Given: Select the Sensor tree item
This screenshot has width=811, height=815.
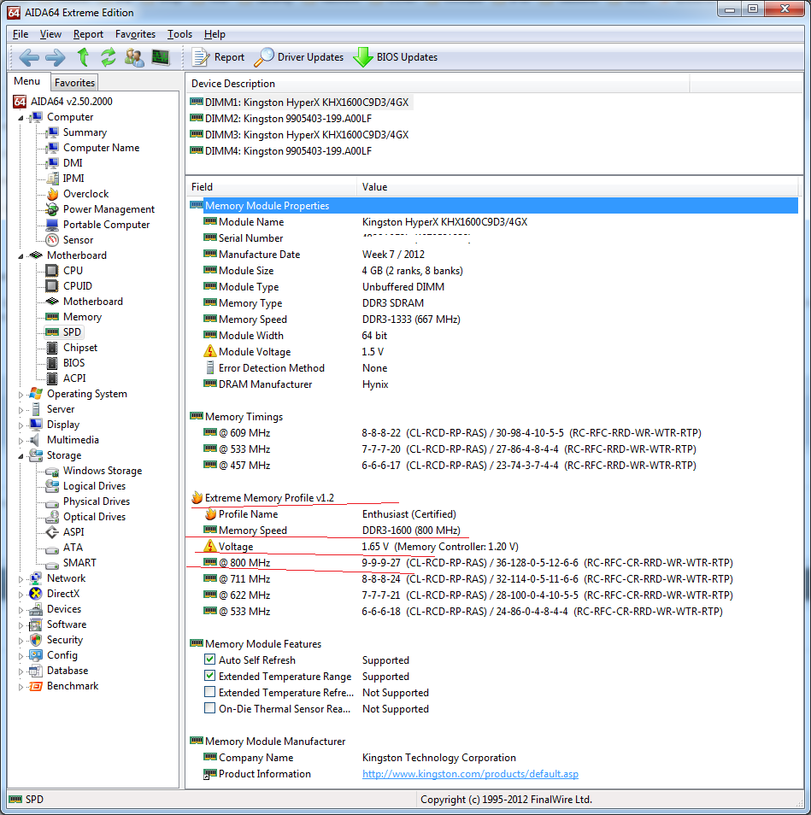Looking at the screenshot, I should (78, 240).
